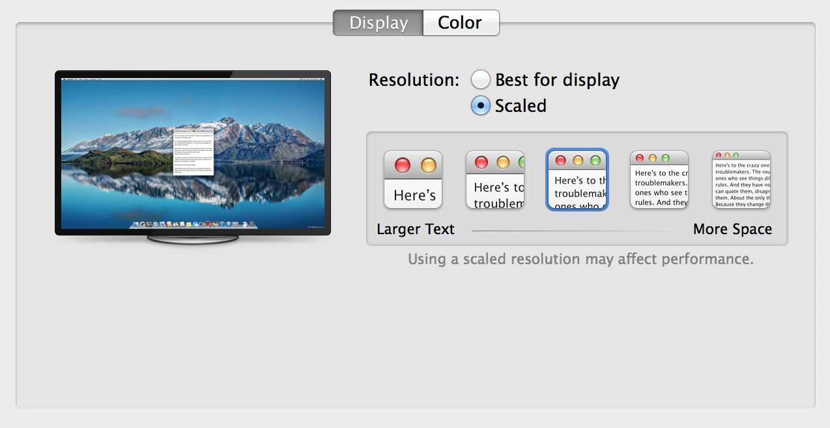Click the red dot in the largest-text thumbnail

point(403,165)
